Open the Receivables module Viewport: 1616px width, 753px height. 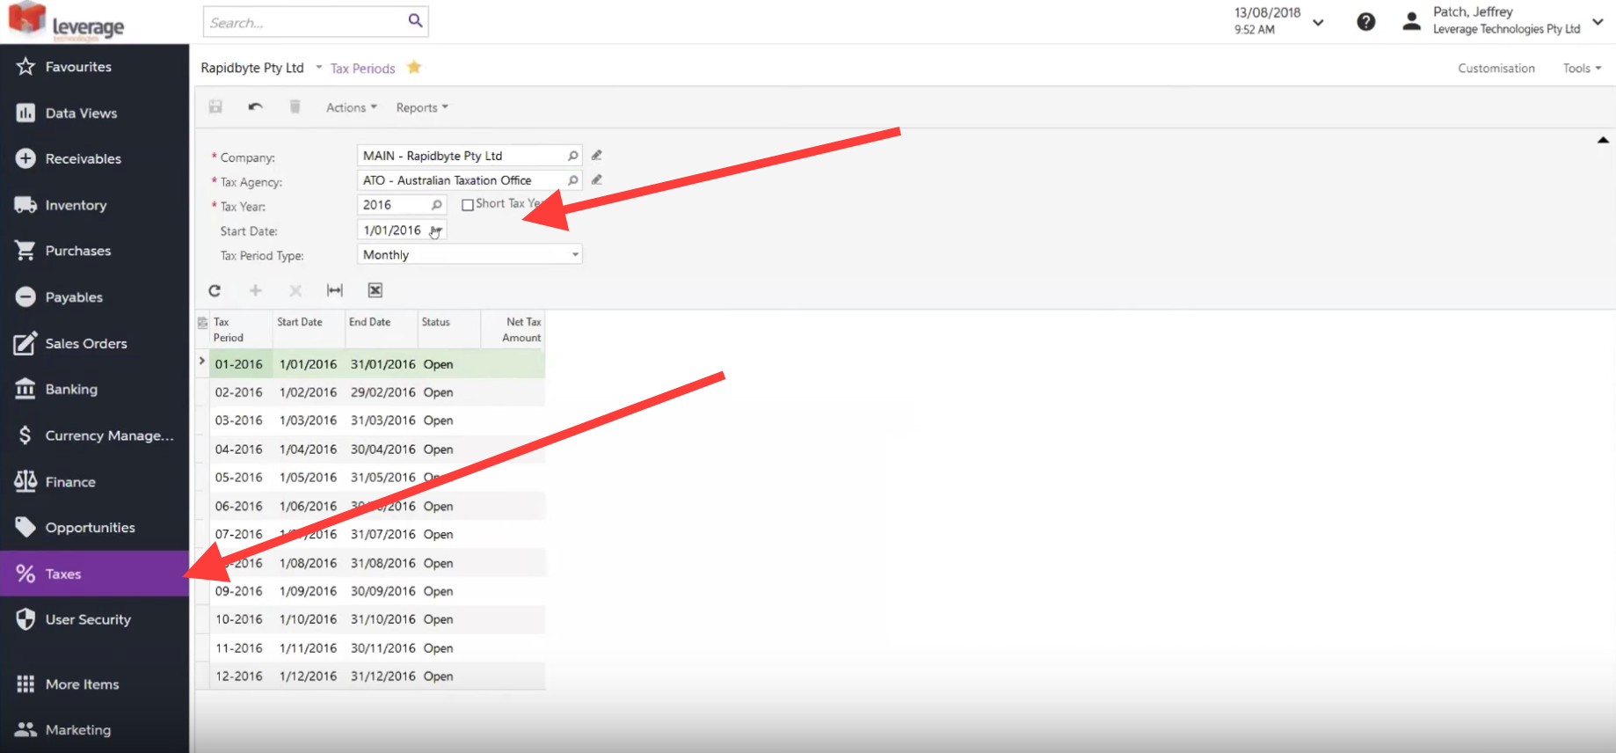[x=94, y=158]
